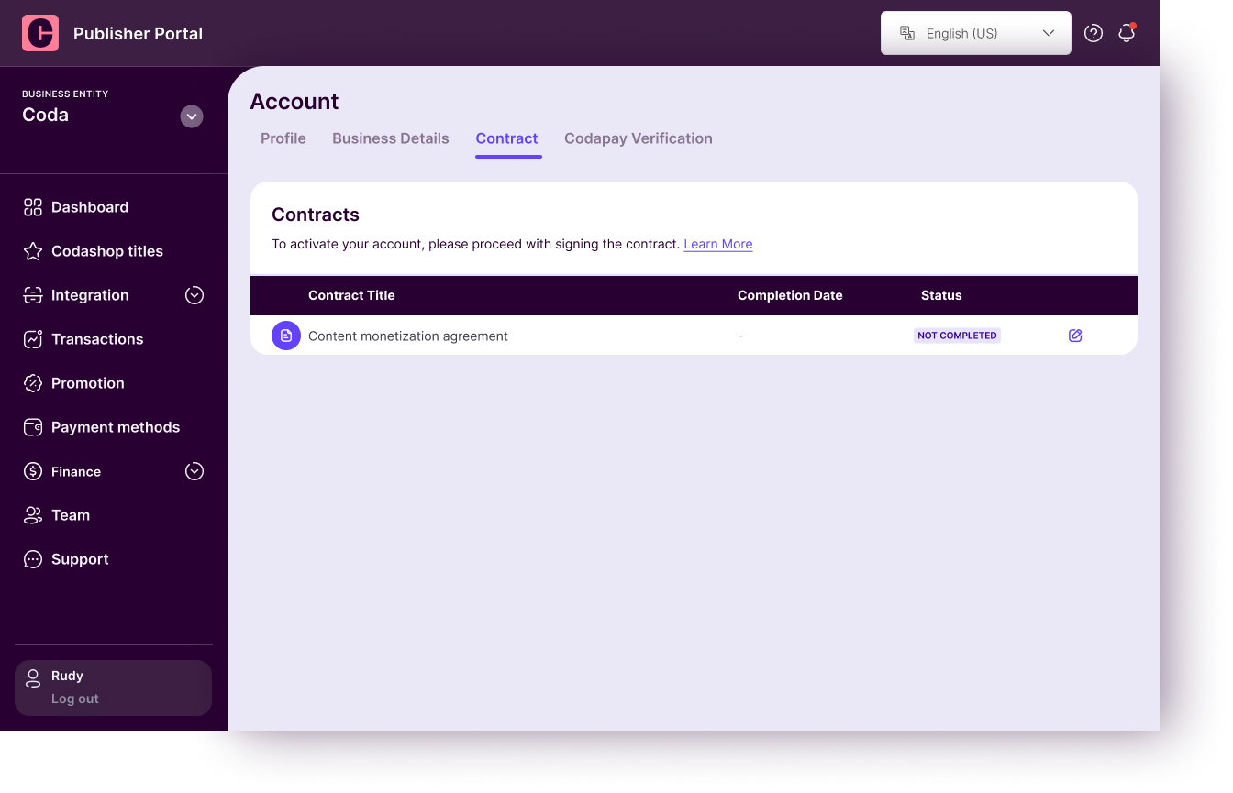1233x793 pixels.
Task: Click the Learn More link
Action: [718, 244]
